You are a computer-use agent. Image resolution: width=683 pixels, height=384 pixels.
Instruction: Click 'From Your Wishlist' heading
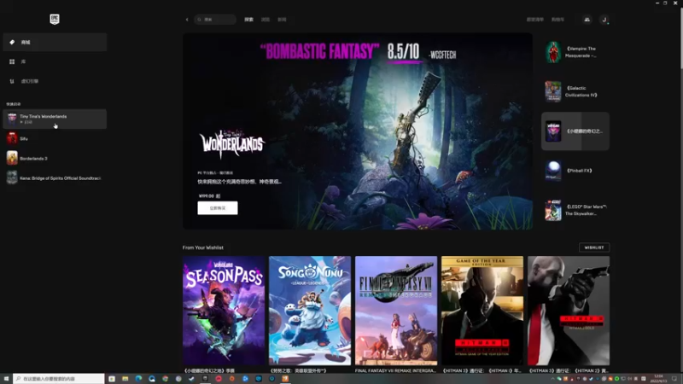(203, 247)
